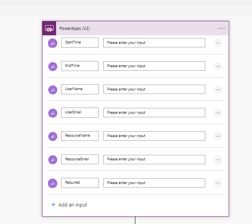Click the plus icon next to Add an input
Image resolution: width=252 pixels, height=224 pixels.
(x=53, y=205)
